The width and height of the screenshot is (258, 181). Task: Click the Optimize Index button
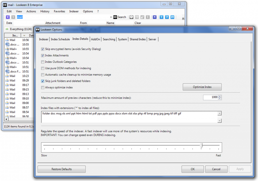[x=202, y=87]
